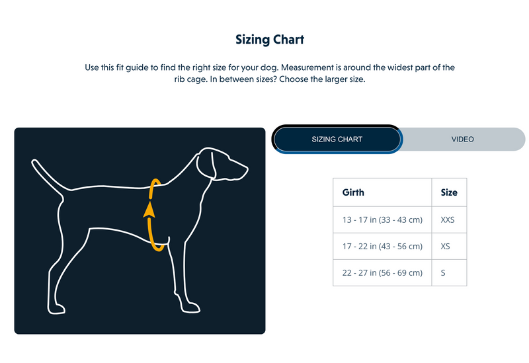Switch to the Sizing Chart tab
Image resolution: width=529 pixels, height=363 pixels.
point(337,140)
